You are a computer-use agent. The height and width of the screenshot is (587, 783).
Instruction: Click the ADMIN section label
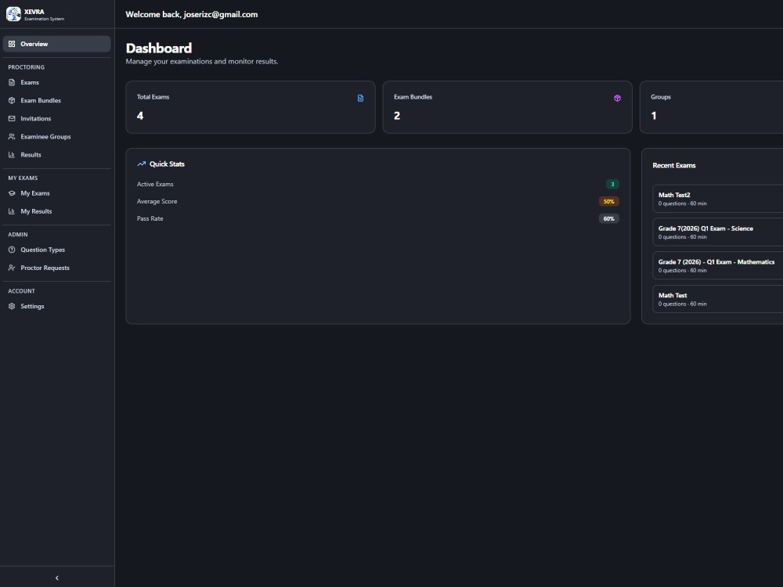point(18,234)
